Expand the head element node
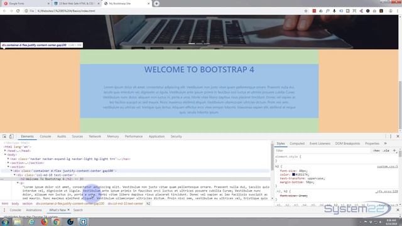 (5, 151)
